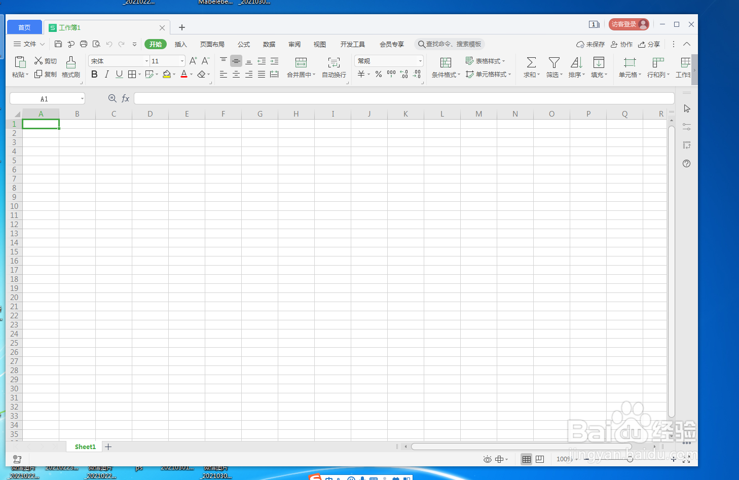
Task: Open the Data (数据) tab
Action: click(x=269, y=44)
